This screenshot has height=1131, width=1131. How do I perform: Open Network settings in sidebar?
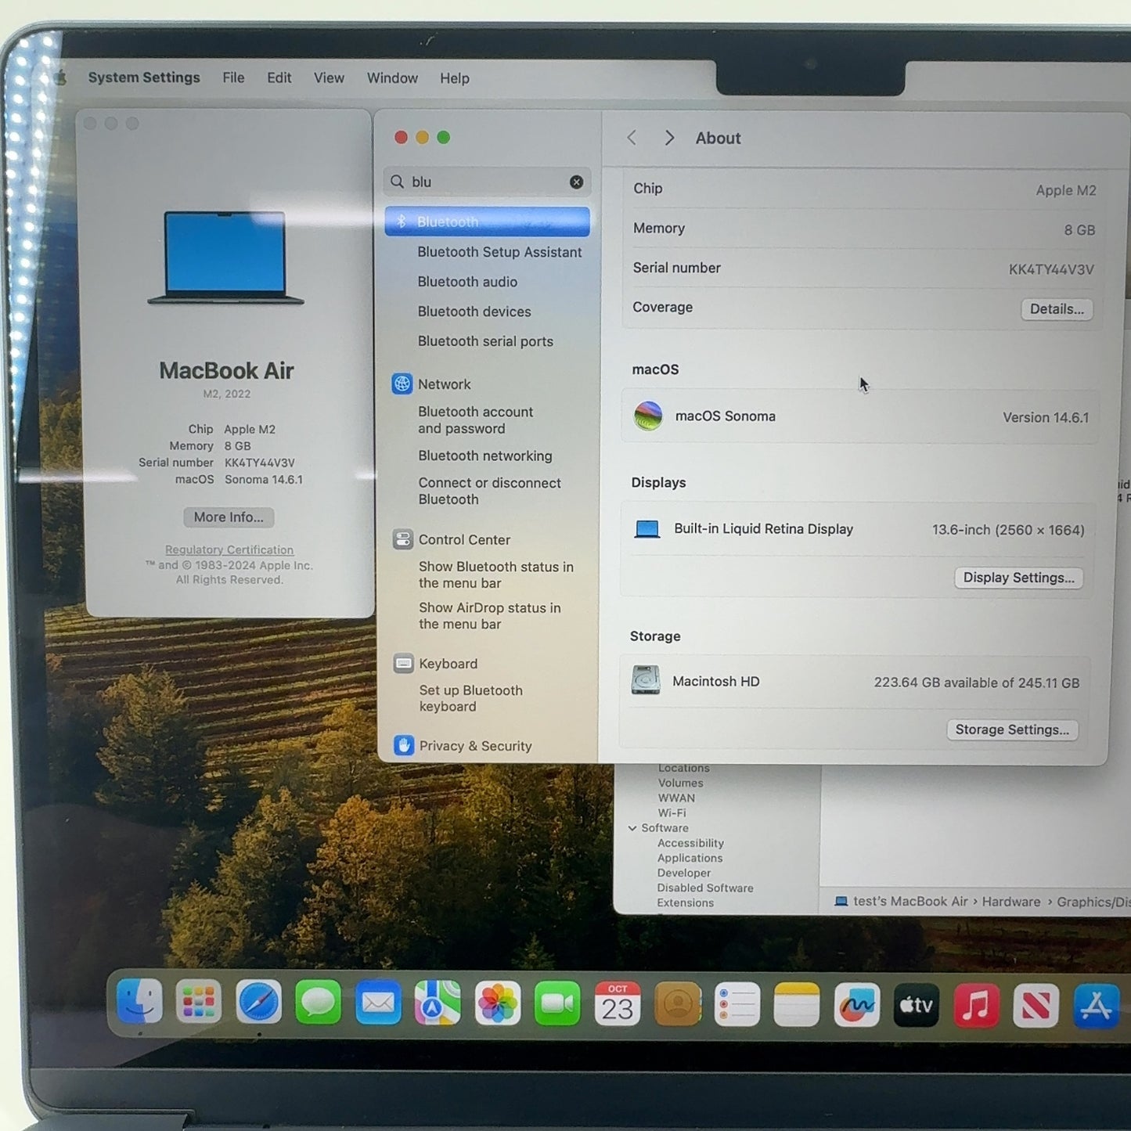point(444,384)
